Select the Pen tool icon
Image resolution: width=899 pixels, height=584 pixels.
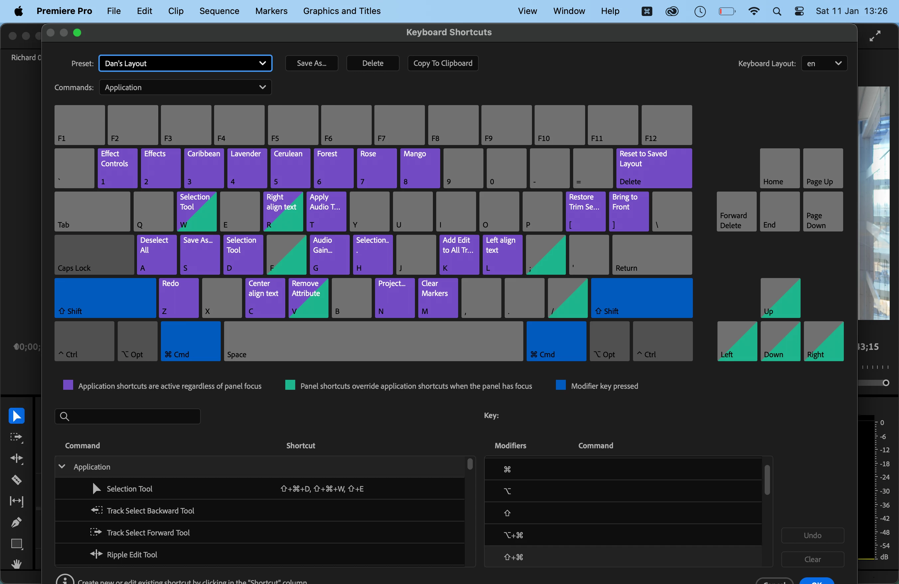click(17, 522)
